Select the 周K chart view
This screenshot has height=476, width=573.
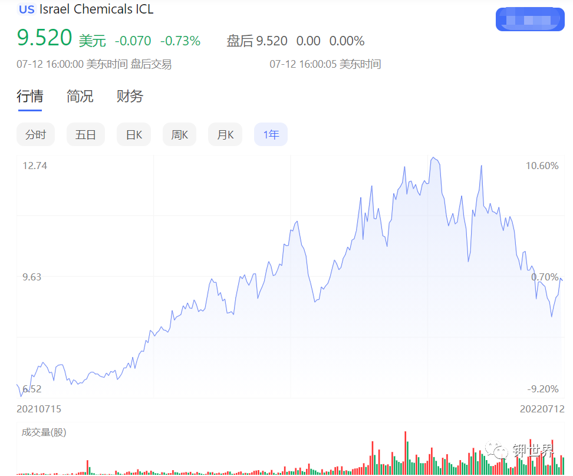(179, 134)
